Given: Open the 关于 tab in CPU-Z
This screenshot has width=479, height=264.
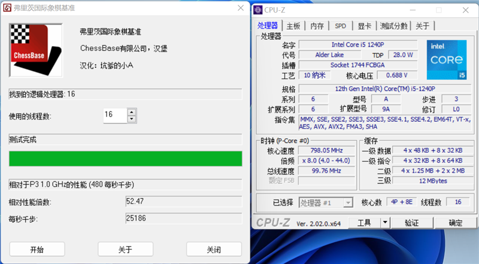Looking at the screenshot, I should click(423, 26).
